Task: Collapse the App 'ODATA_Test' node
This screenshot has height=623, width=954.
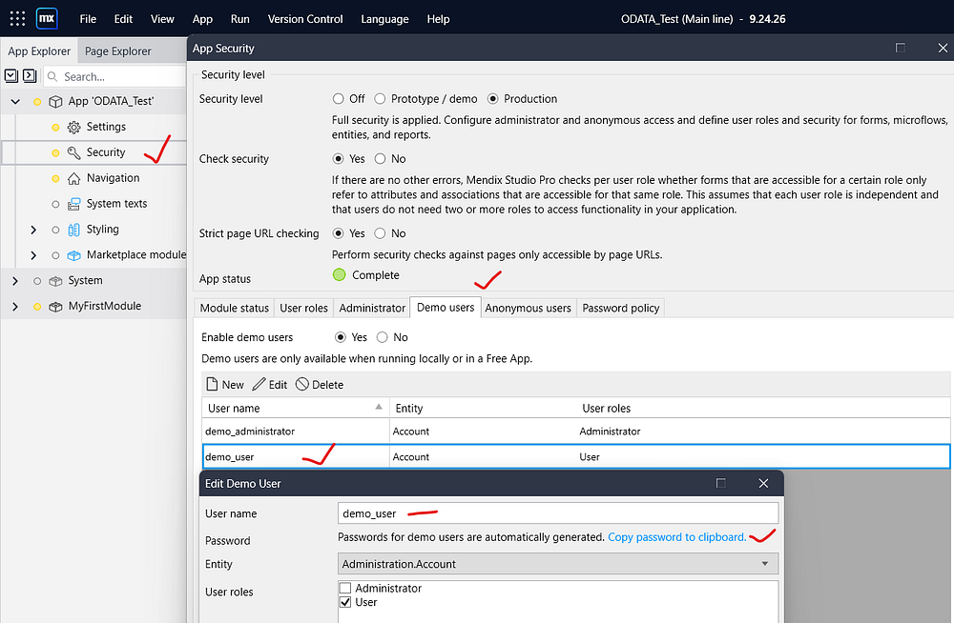Action: coord(14,101)
